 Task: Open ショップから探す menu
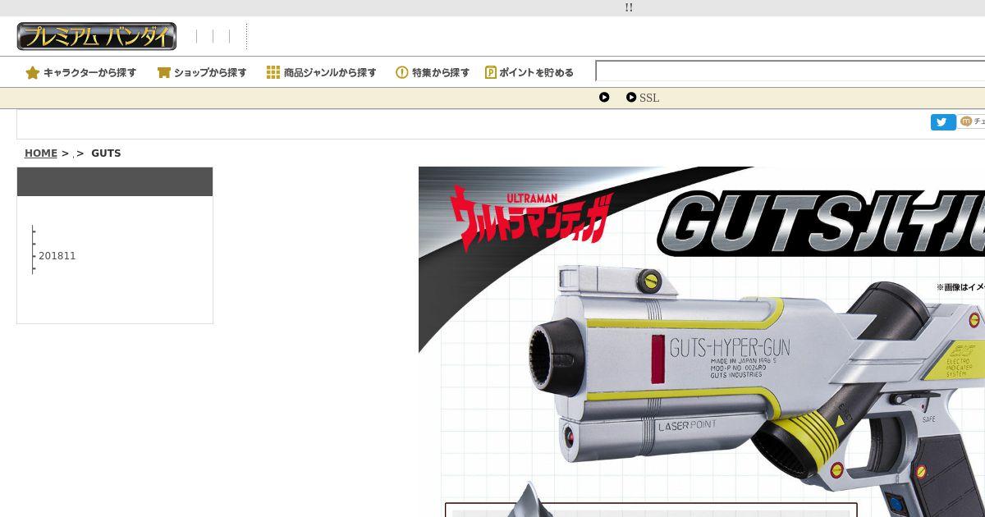pos(210,72)
